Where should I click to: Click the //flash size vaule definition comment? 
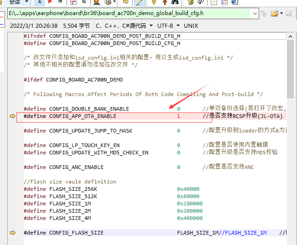[70, 182]
